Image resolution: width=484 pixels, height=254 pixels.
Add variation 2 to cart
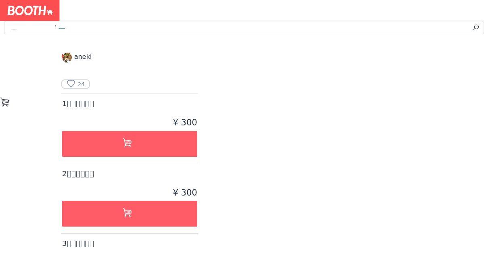[x=129, y=214]
